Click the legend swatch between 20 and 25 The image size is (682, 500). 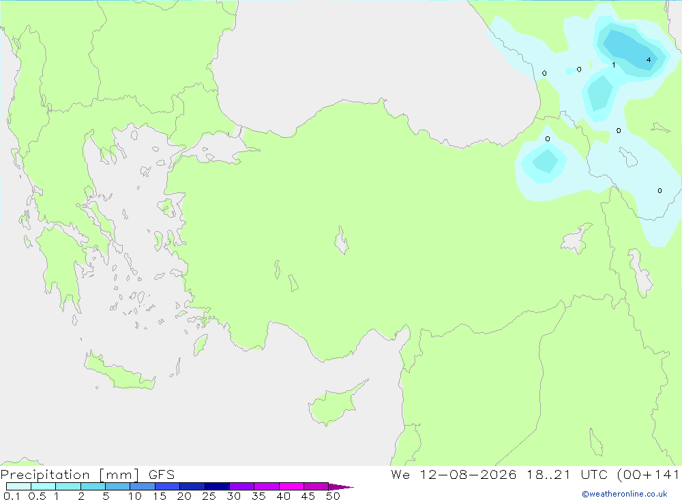coord(192,486)
